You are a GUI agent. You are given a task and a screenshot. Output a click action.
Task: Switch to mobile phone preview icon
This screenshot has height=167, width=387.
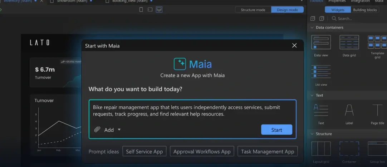click(x=141, y=10)
